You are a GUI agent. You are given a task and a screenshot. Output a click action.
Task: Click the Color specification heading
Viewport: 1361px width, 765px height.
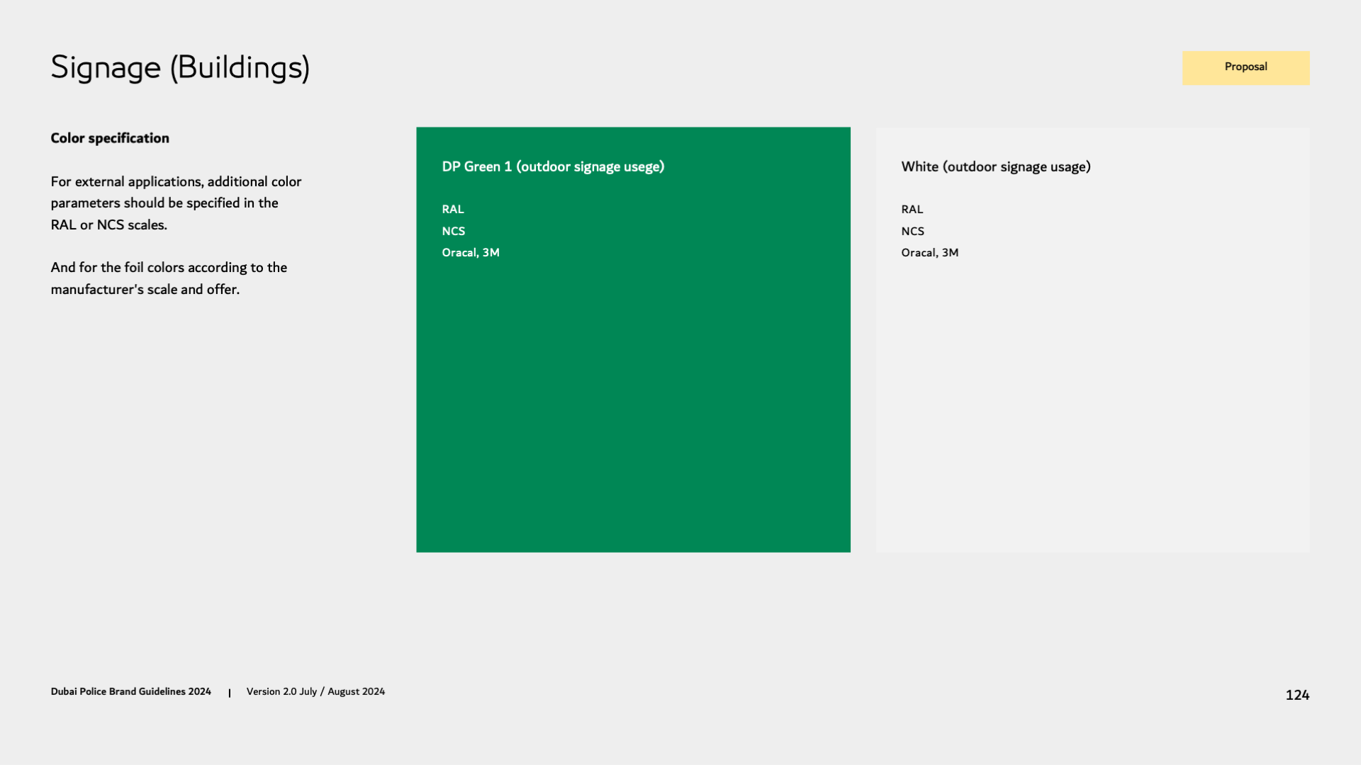[110, 138]
